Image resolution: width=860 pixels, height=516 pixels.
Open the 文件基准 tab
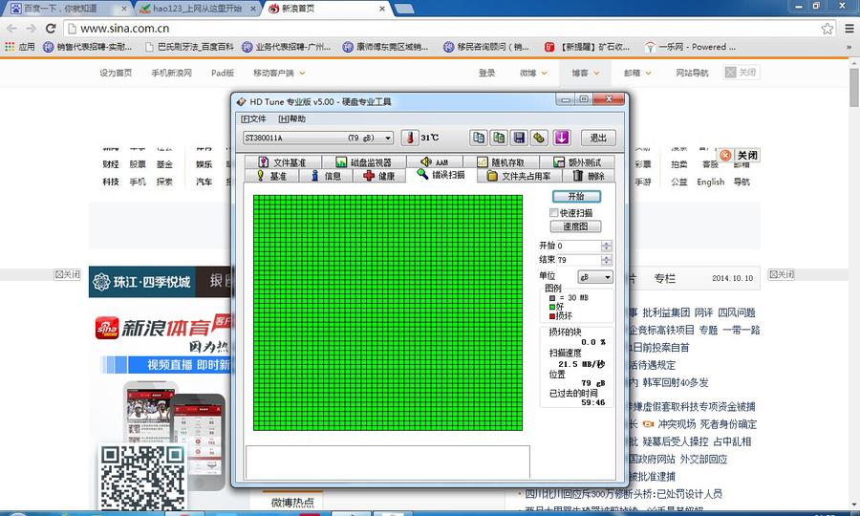click(283, 162)
